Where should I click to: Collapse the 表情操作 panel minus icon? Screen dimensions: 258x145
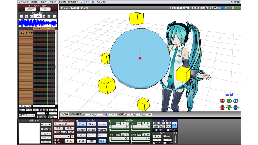coord(109,121)
